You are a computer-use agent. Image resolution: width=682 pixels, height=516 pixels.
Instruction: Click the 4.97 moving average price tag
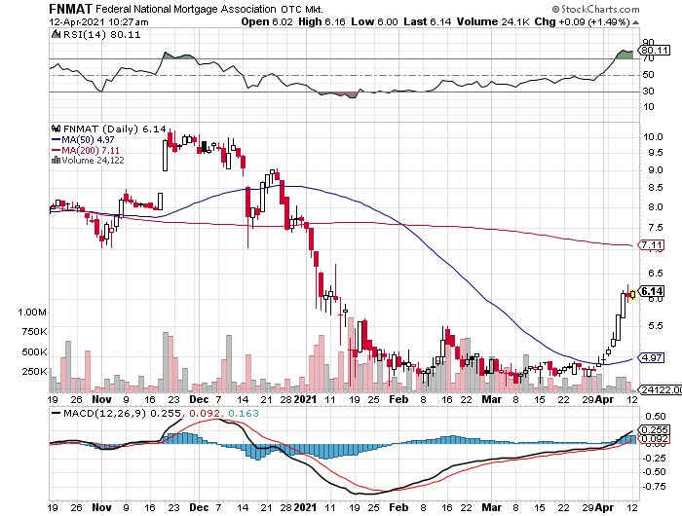tap(652, 357)
